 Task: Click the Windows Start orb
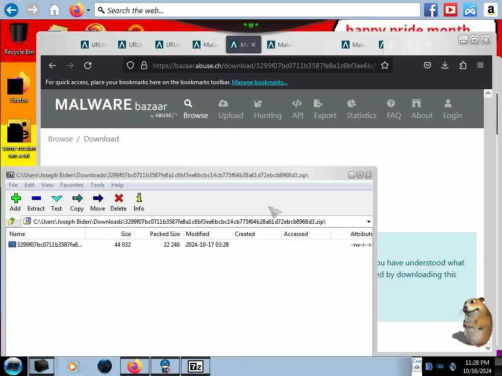point(13,366)
